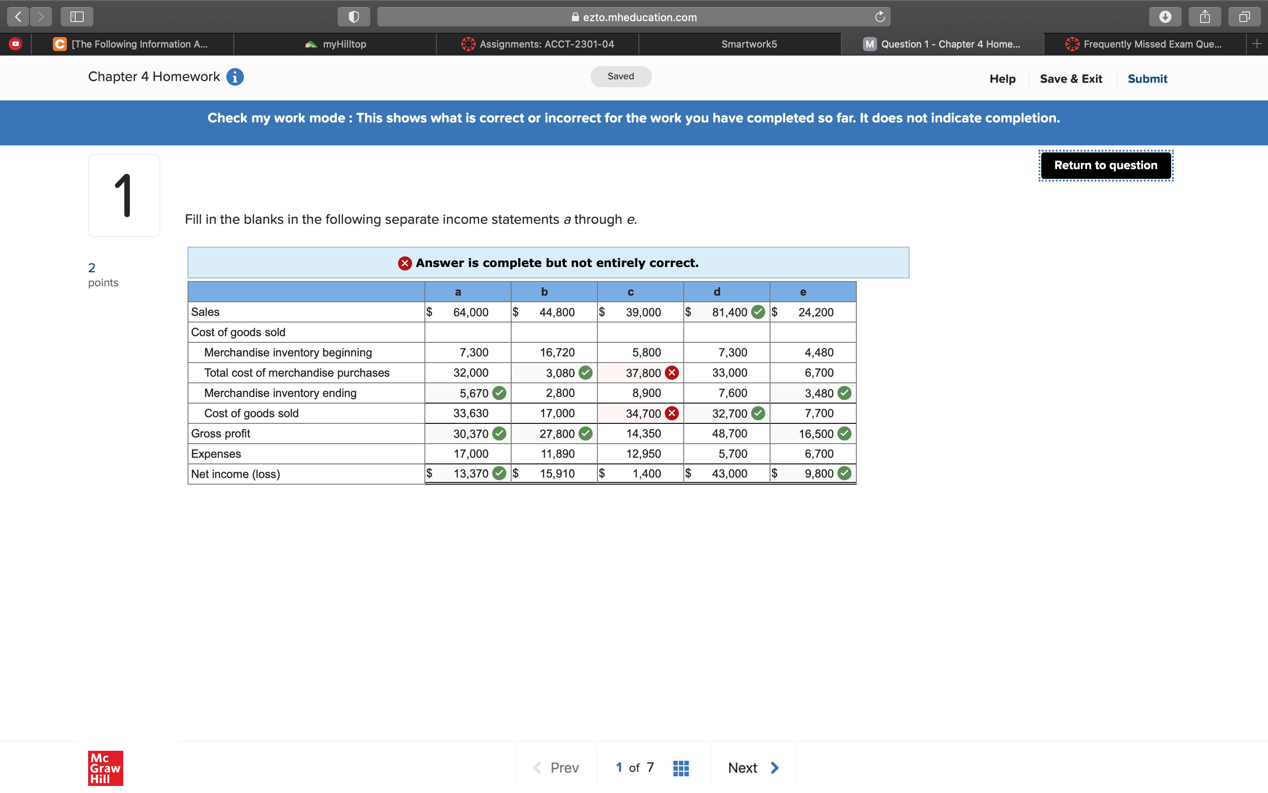Click Return to question button
The height and width of the screenshot is (793, 1268).
pos(1106,165)
